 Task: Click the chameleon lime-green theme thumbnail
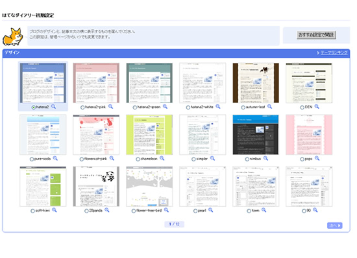tap(149, 135)
